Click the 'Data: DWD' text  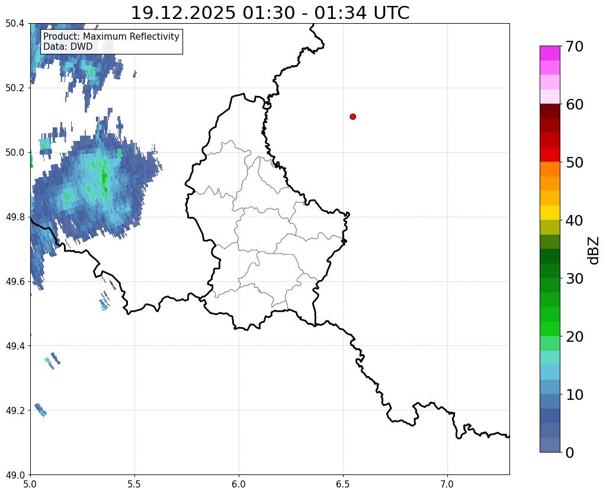[68, 47]
